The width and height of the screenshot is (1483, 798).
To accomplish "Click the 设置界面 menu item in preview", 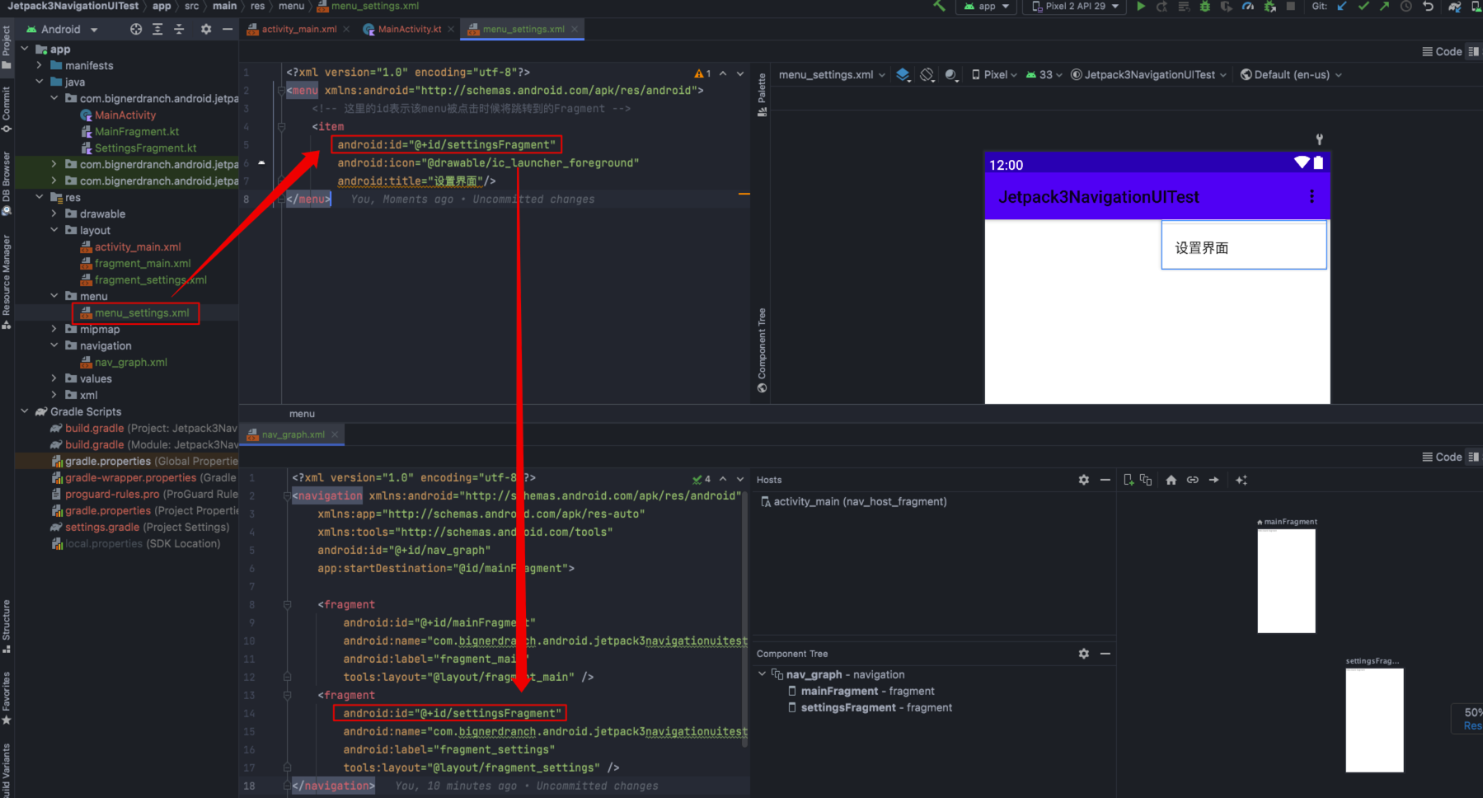I will pyautogui.click(x=1243, y=247).
